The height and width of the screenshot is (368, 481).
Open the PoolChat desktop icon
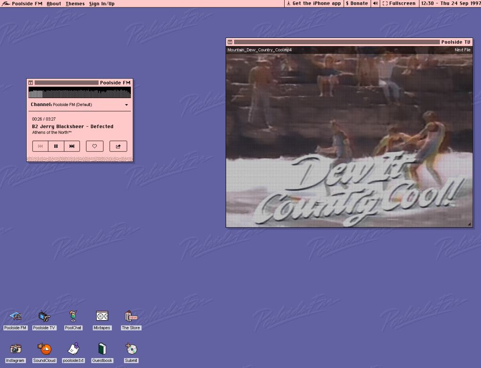(x=73, y=316)
